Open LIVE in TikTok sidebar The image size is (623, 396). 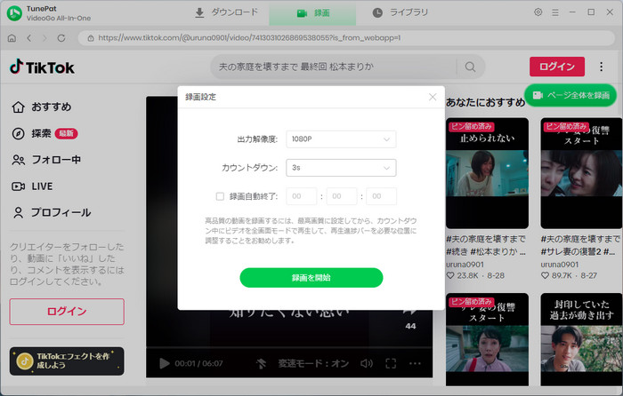[32, 186]
